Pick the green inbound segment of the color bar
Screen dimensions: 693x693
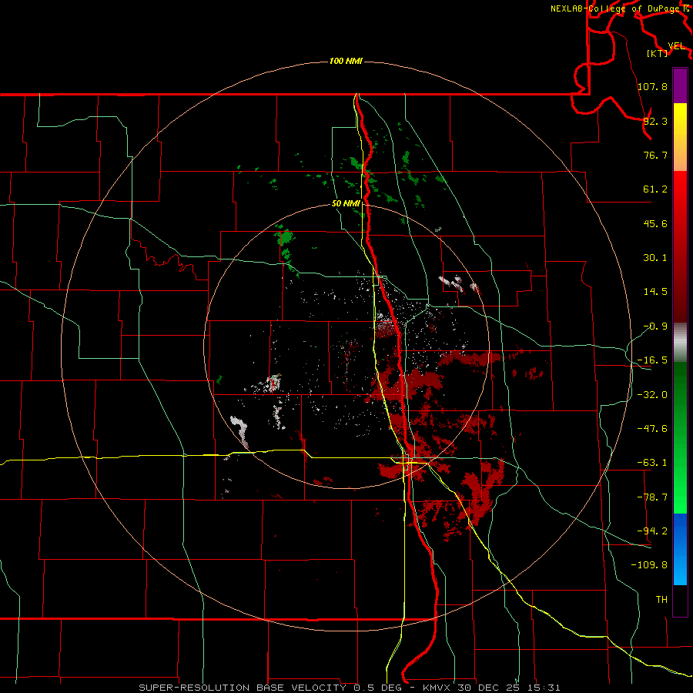680,437
